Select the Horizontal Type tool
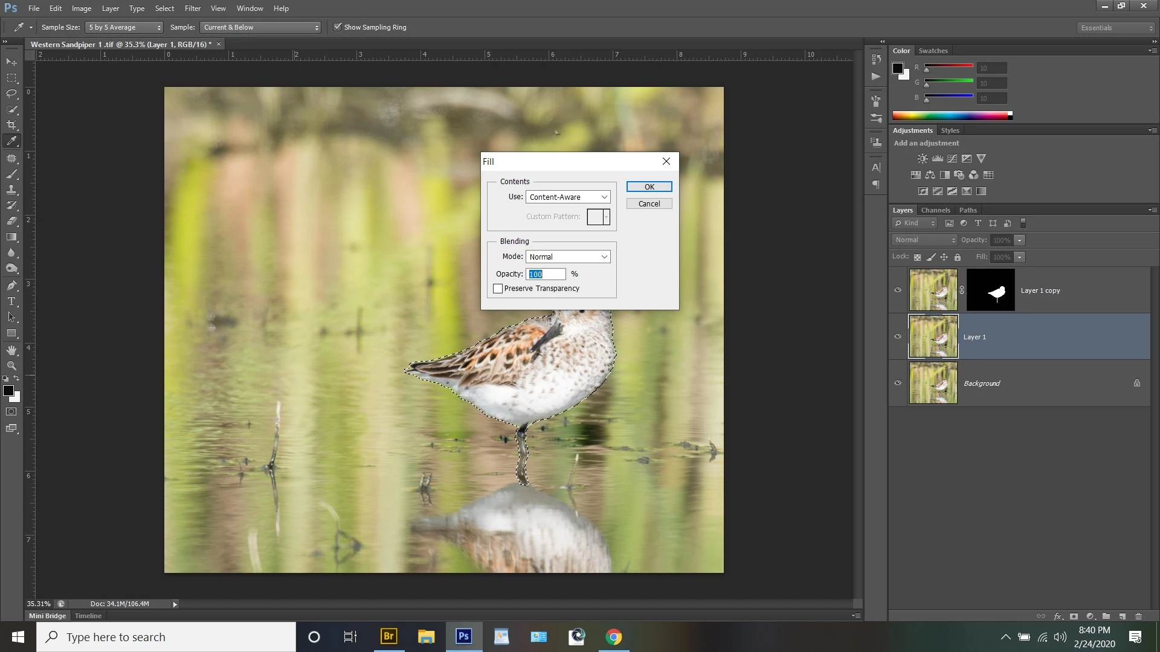 click(x=11, y=301)
